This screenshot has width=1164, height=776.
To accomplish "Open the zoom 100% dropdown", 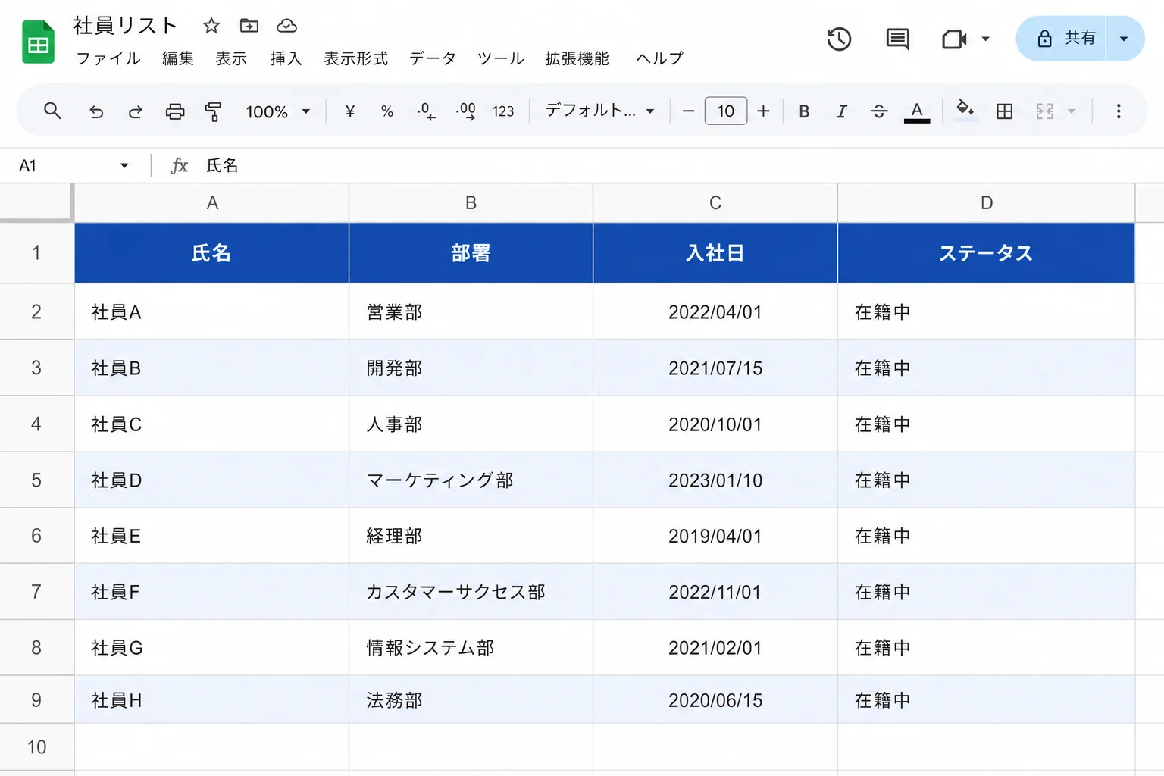I will 277,111.
